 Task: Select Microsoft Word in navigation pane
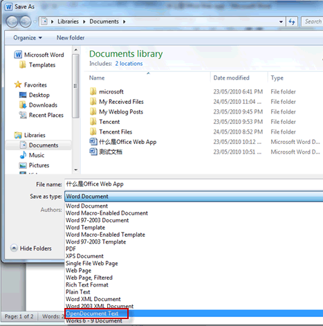point(39,55)
